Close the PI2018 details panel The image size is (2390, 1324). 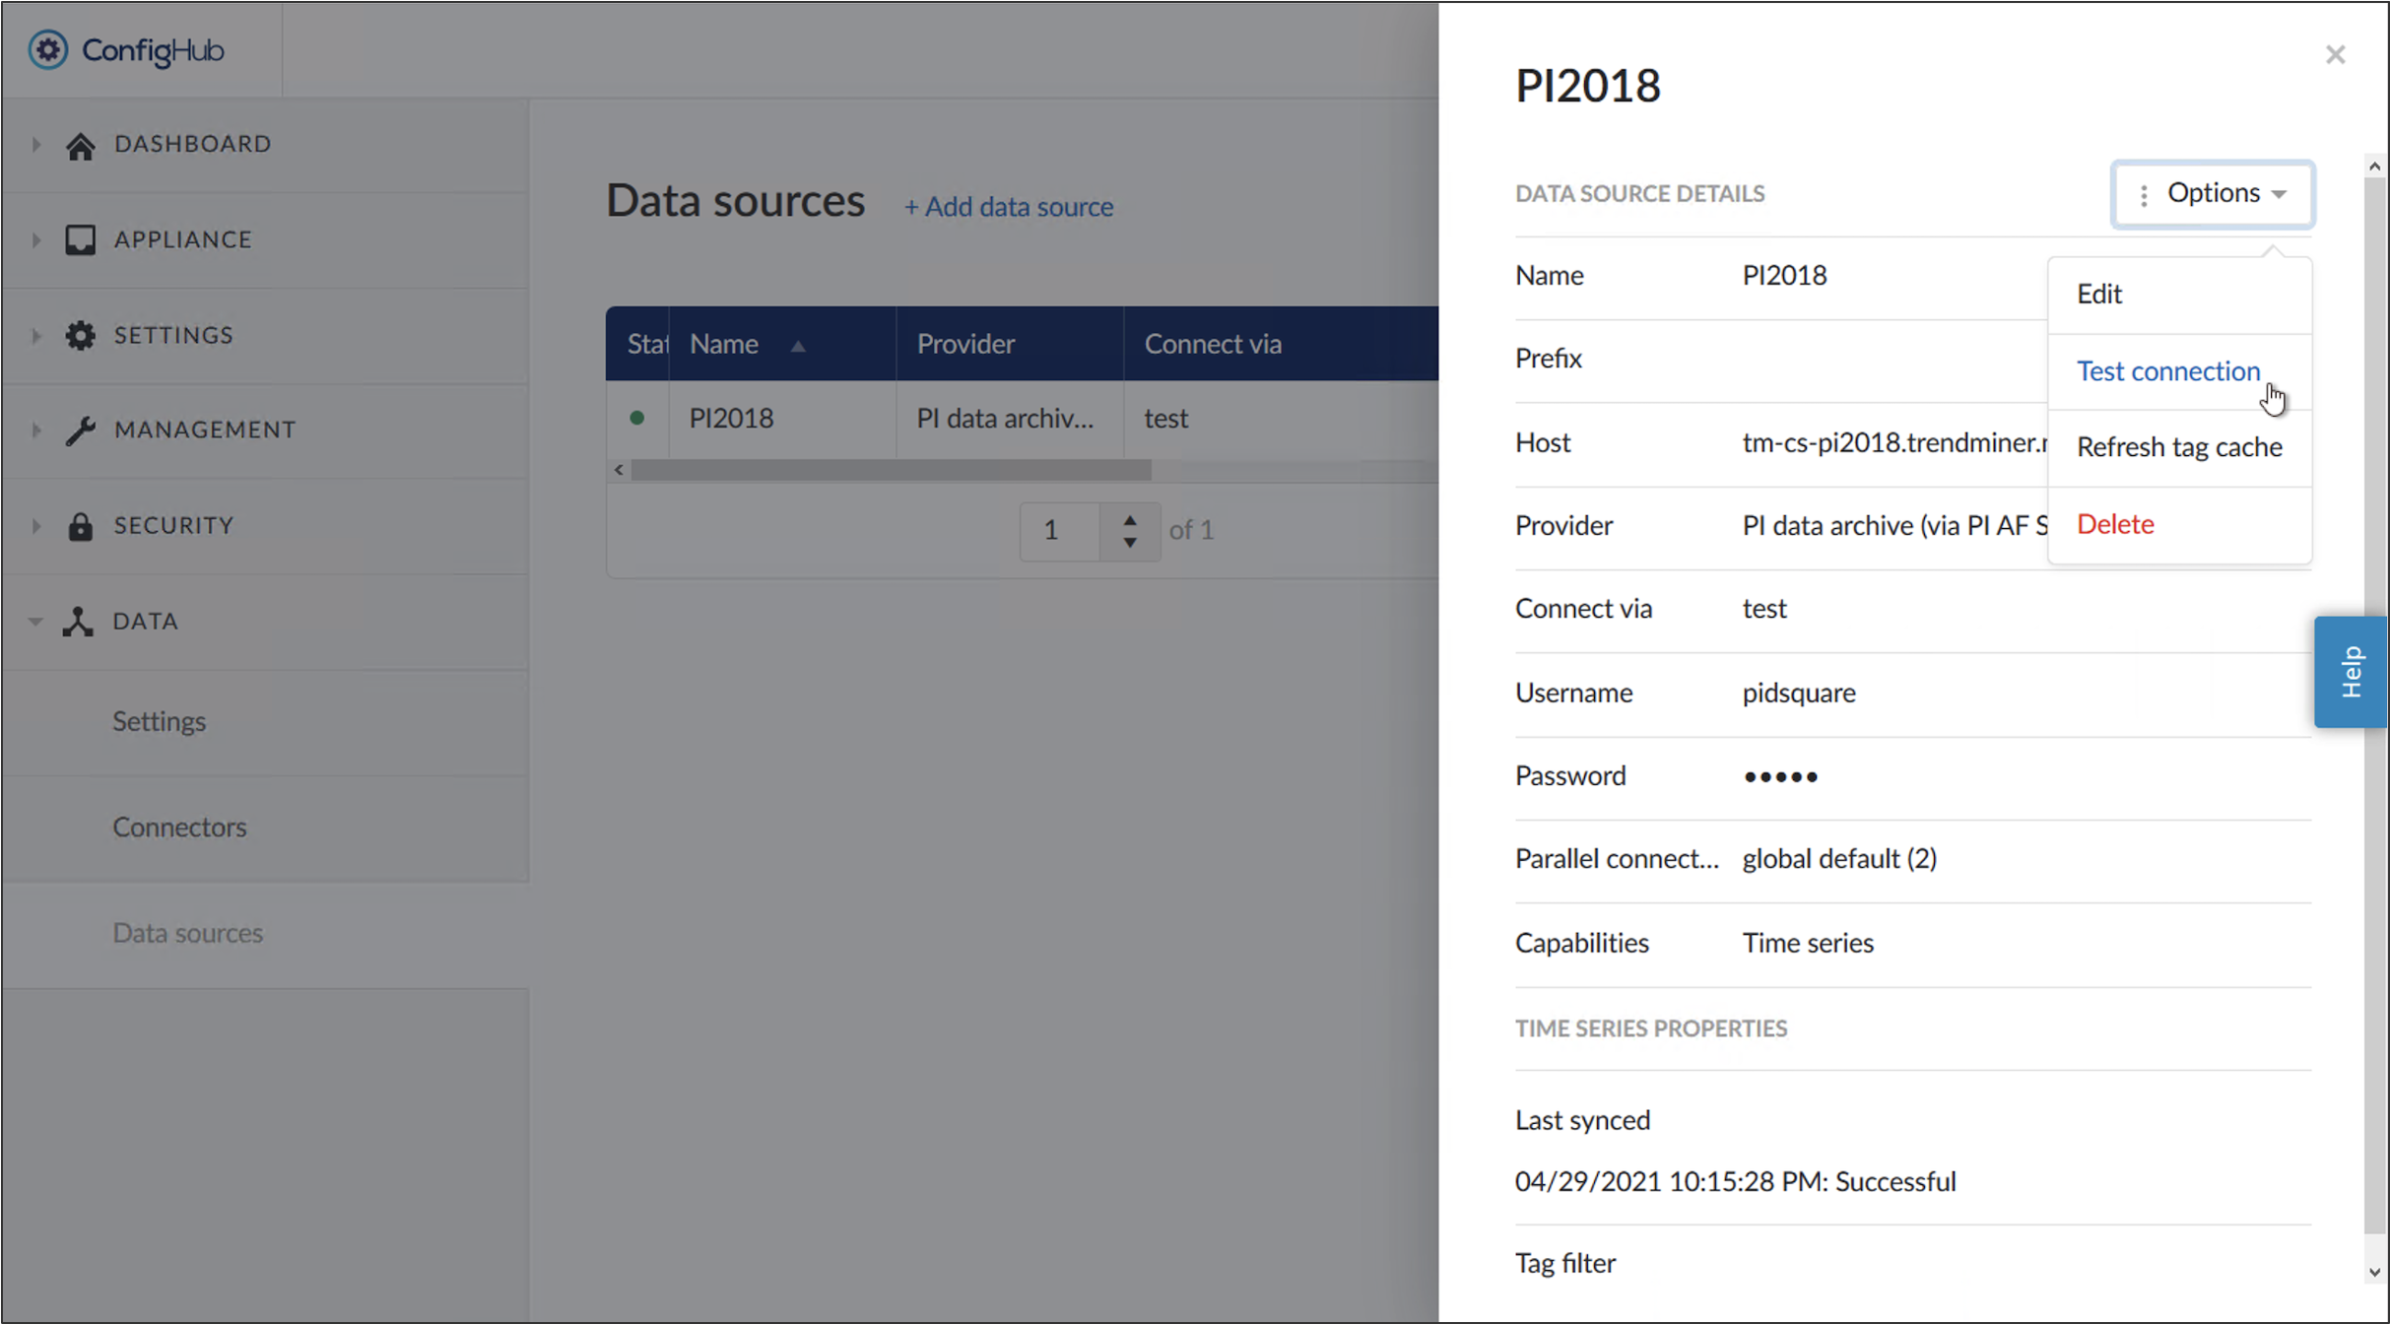tap(2335, 54)
